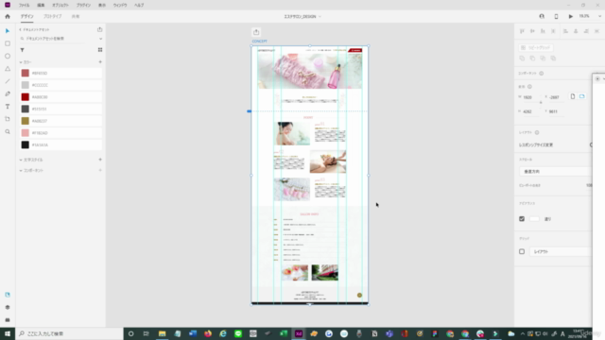The image size is (605, 340).
Task: Select the CONCEPT artboard title
Action: pos(260,42)
